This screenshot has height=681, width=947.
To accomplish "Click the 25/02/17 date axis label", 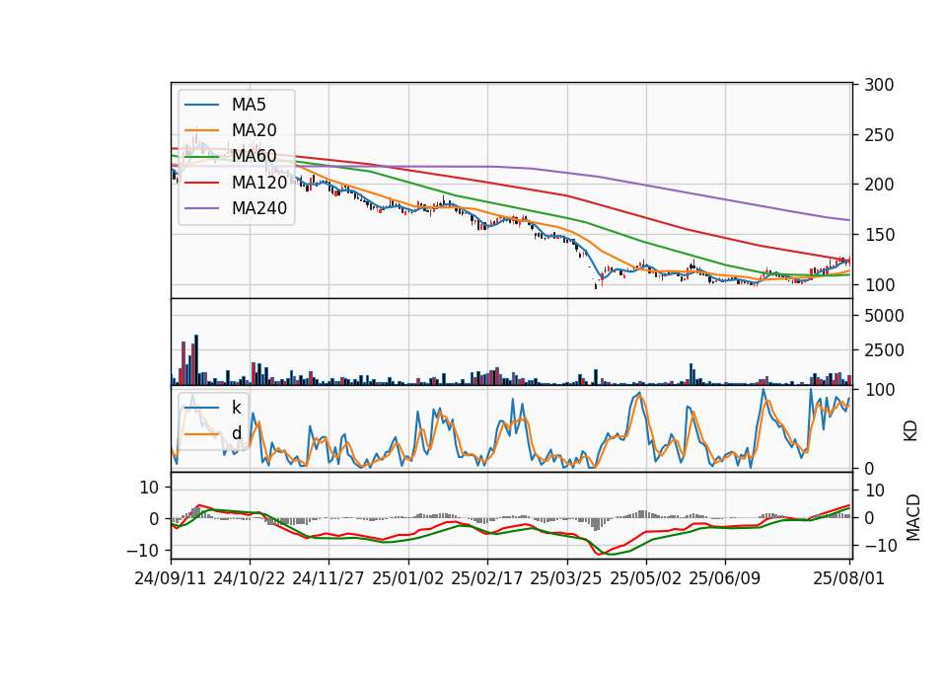I will [x=486, y=578].
